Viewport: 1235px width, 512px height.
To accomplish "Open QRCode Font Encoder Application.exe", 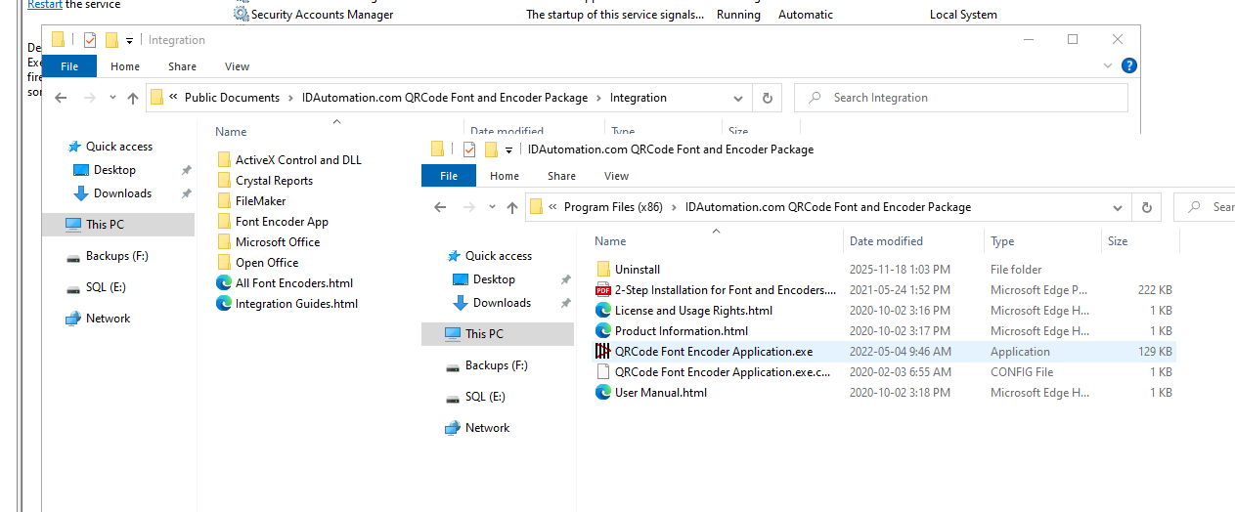I will (713, 352).
